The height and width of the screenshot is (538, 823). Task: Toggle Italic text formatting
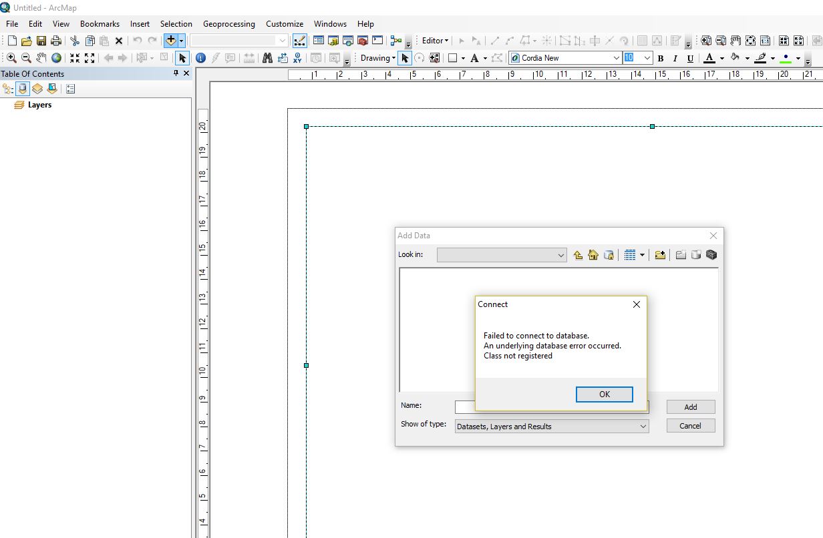click(x=675, y=58)
